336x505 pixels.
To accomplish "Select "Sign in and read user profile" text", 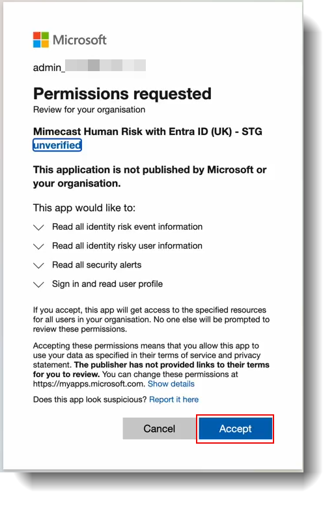I will [107, 284].
